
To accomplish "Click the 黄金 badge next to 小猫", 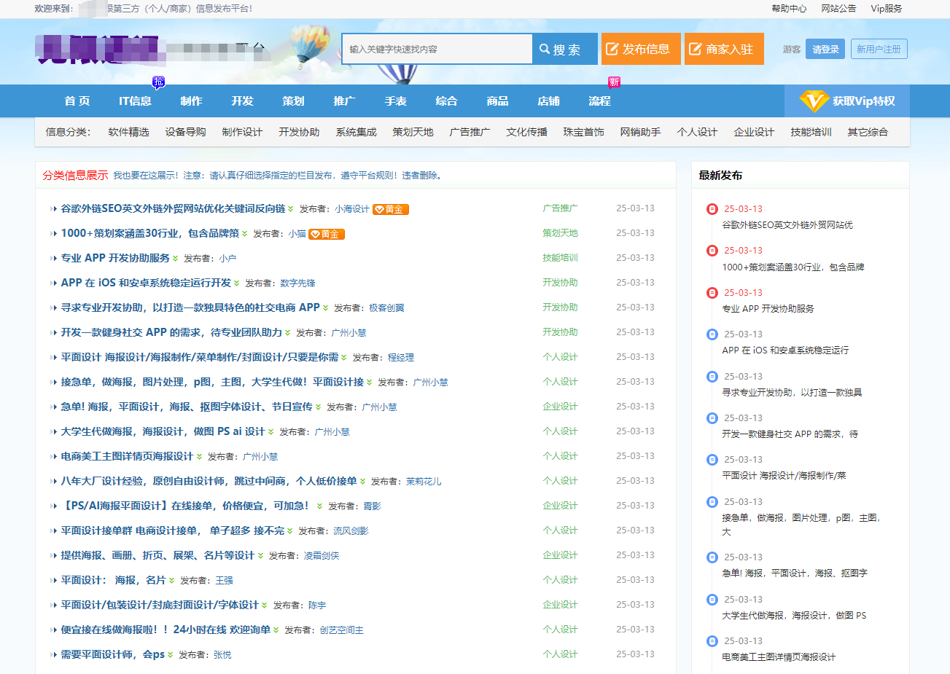I will coord(327,233).
